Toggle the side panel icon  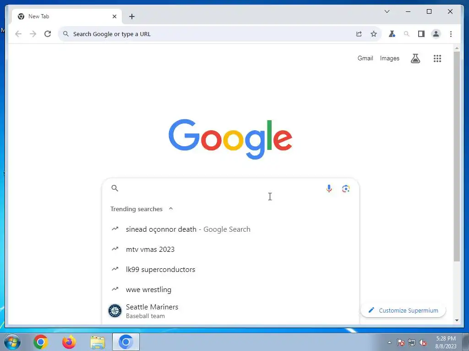coord(421,34)
